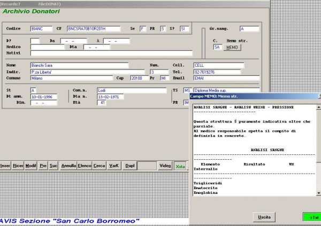Click the Pr field containing MI
The image size is (321, 226).
pos(165,78)
